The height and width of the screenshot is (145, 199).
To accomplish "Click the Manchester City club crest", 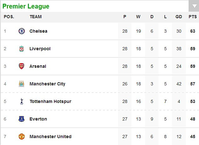I will pyautogui.click(x=22, y=84).
